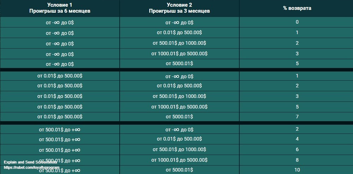
Task: Click 'от 5000.01$' in the 7 percent row
Action: click(179, 117)
